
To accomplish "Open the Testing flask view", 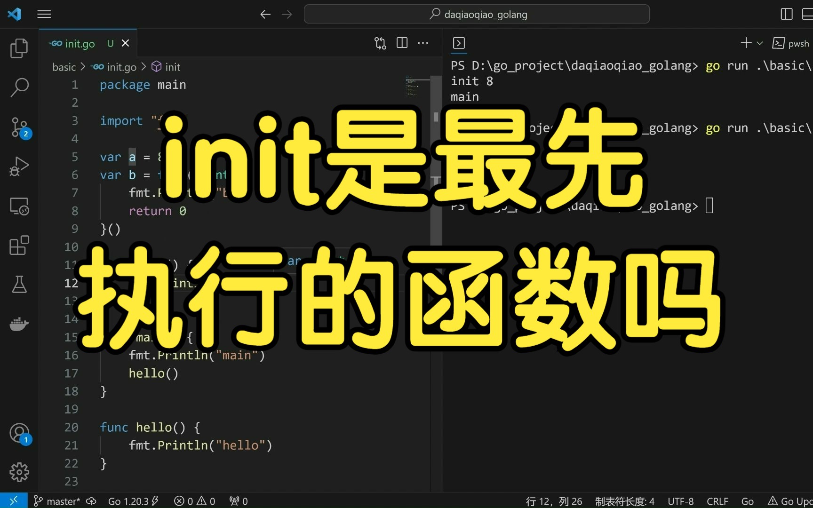I will (x=19, y=284).
